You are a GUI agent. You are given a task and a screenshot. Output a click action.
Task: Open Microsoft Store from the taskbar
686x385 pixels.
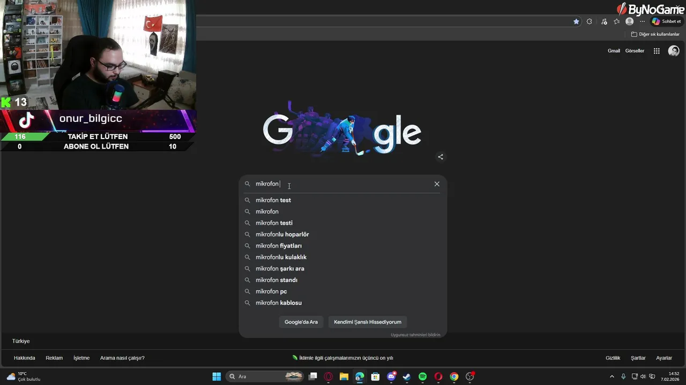click(x=375, y=376)
